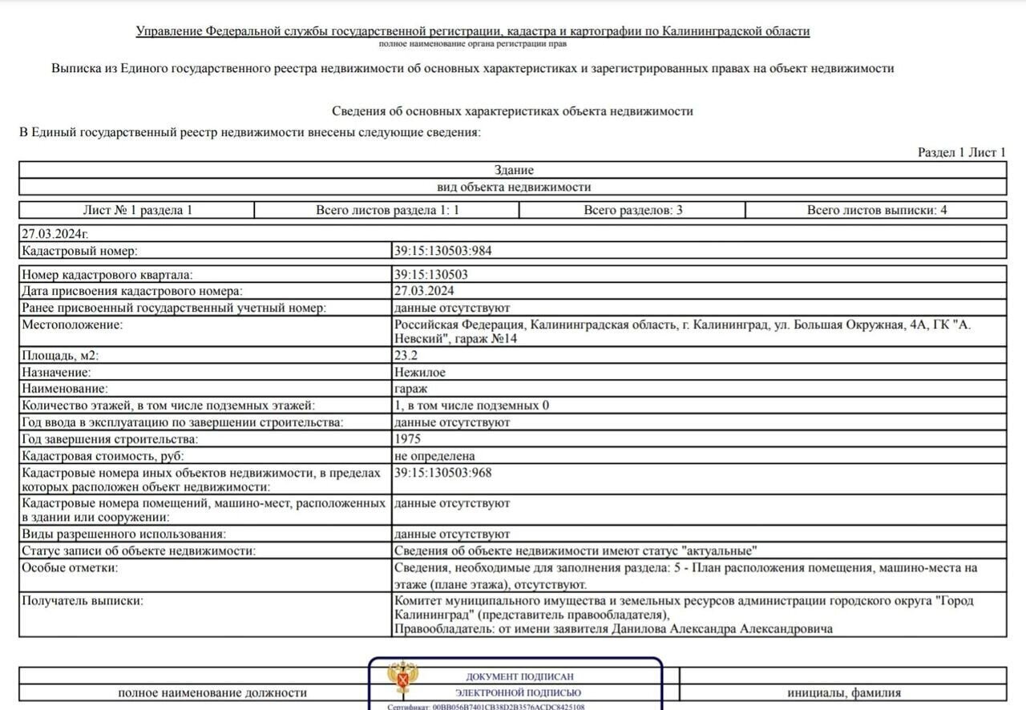
Task: Click 'Количество этажей' label
Action: tap(168, 405)
